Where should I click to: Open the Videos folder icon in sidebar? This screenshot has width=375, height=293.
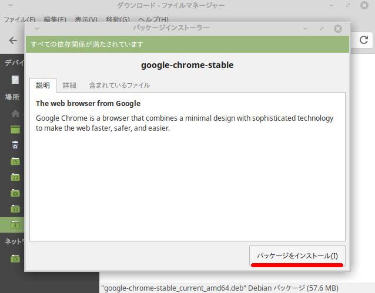coord(15,208)
